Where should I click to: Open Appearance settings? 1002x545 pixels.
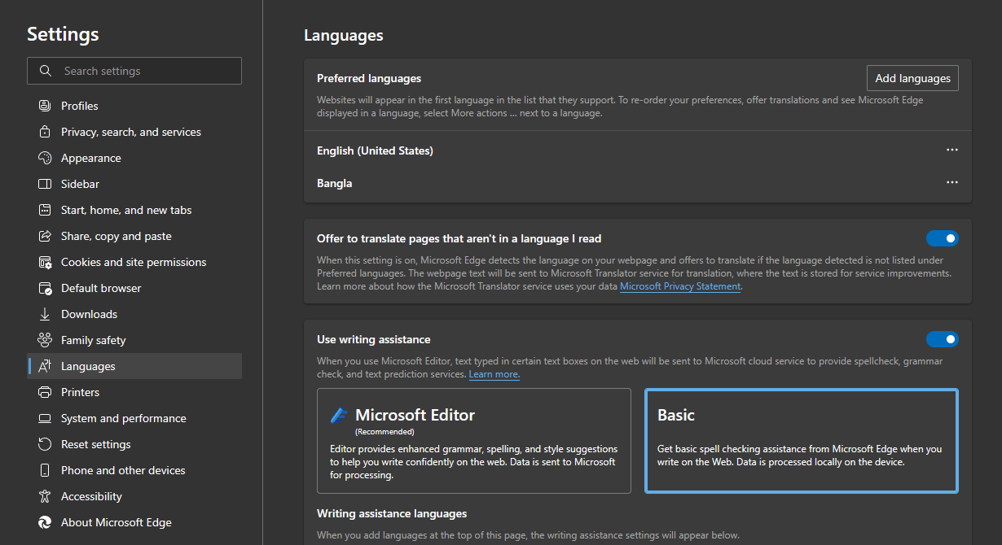pyautogui.click(x=134, y=158)
